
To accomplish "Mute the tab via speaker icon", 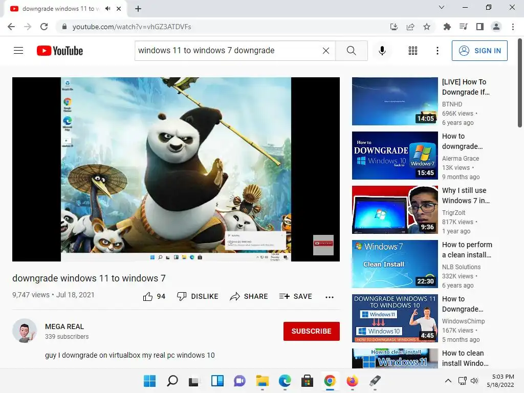I will pos(107,9).
